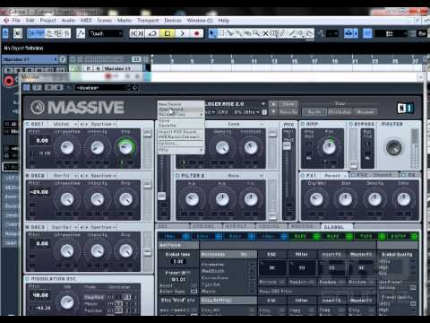The width and height of the screenshot is (430, 323).
Task: Switch to the ROUTING tab
Action: [303, 227]
